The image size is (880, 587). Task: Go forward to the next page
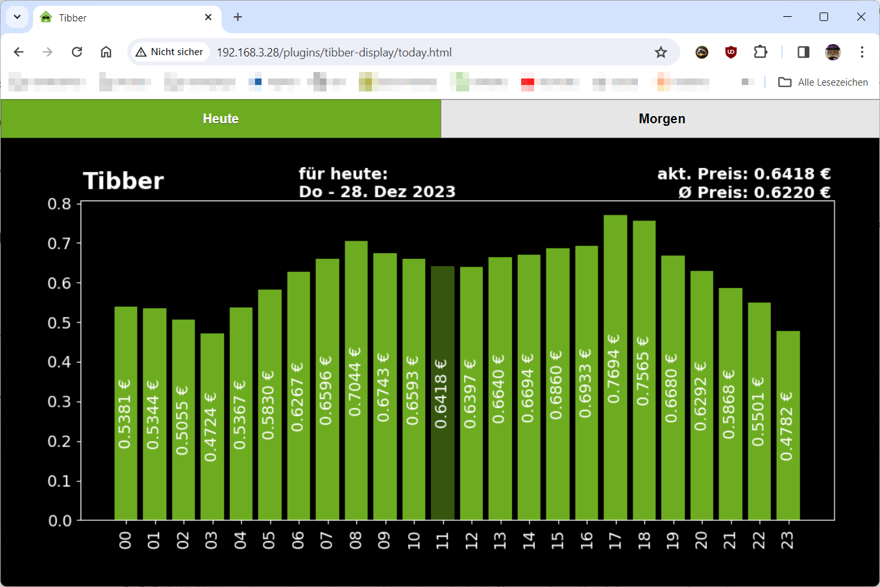coord(47,52)
